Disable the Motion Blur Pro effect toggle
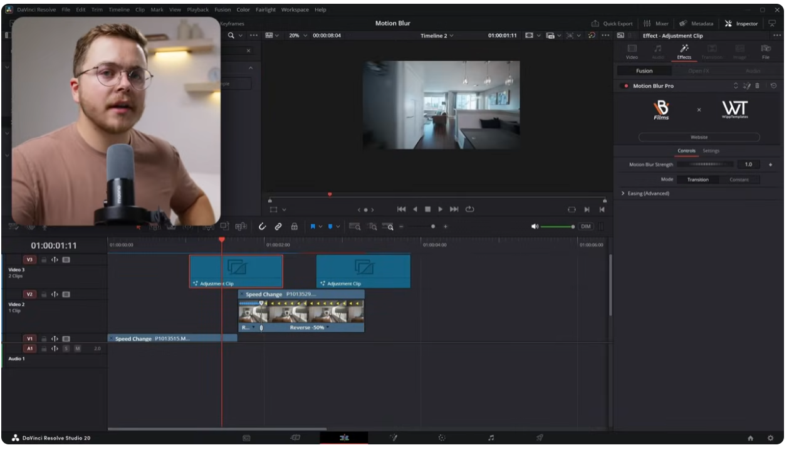The width and height of the screenshot is (789, 450). [x=625, y=86]
